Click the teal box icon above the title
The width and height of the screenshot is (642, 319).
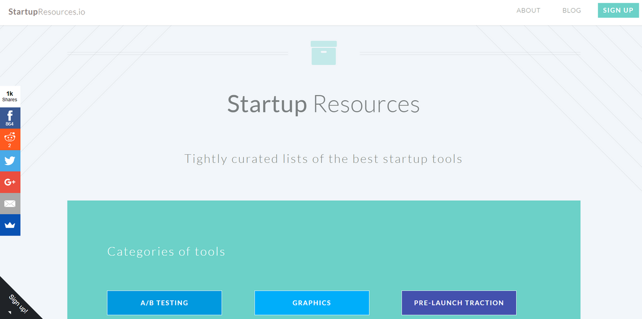click(x=323, y=52)
